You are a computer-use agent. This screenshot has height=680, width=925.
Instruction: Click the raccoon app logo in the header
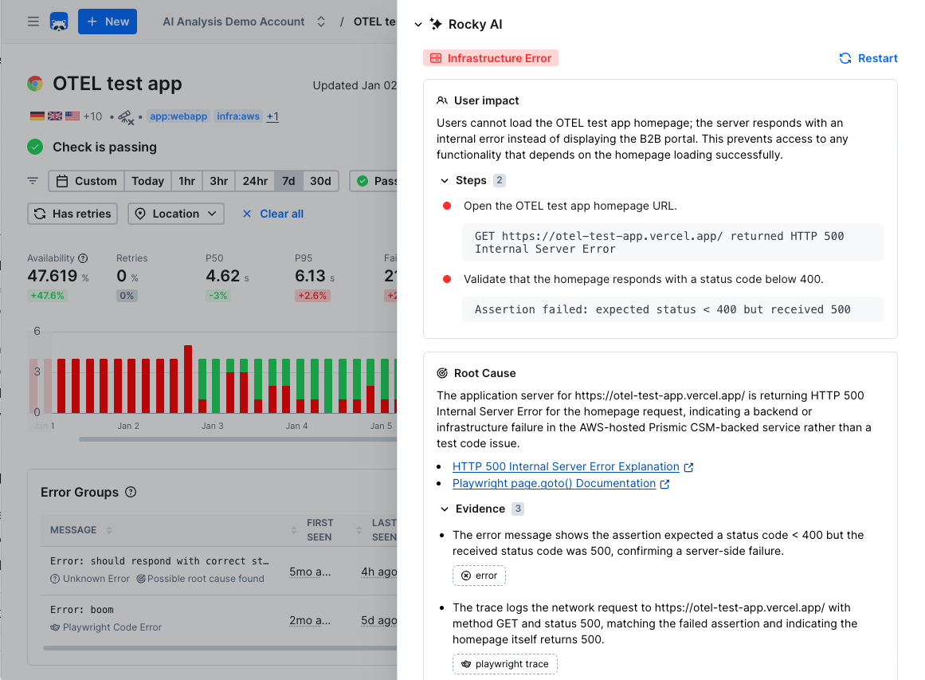pos(60,22)
